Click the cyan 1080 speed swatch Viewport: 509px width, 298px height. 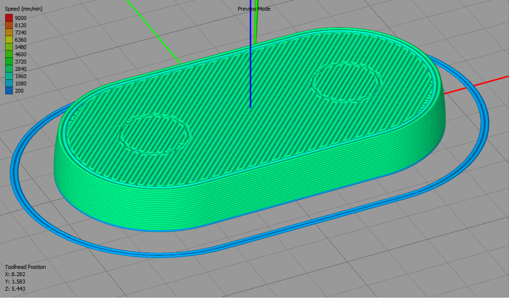(9, 84)
